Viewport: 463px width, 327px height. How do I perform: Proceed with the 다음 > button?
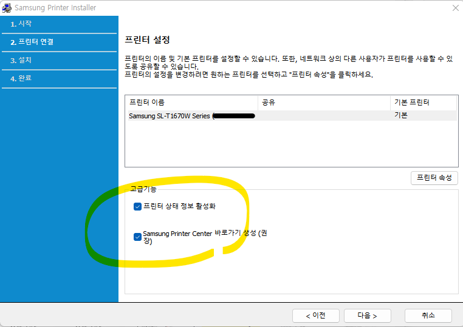click(368, 316)
